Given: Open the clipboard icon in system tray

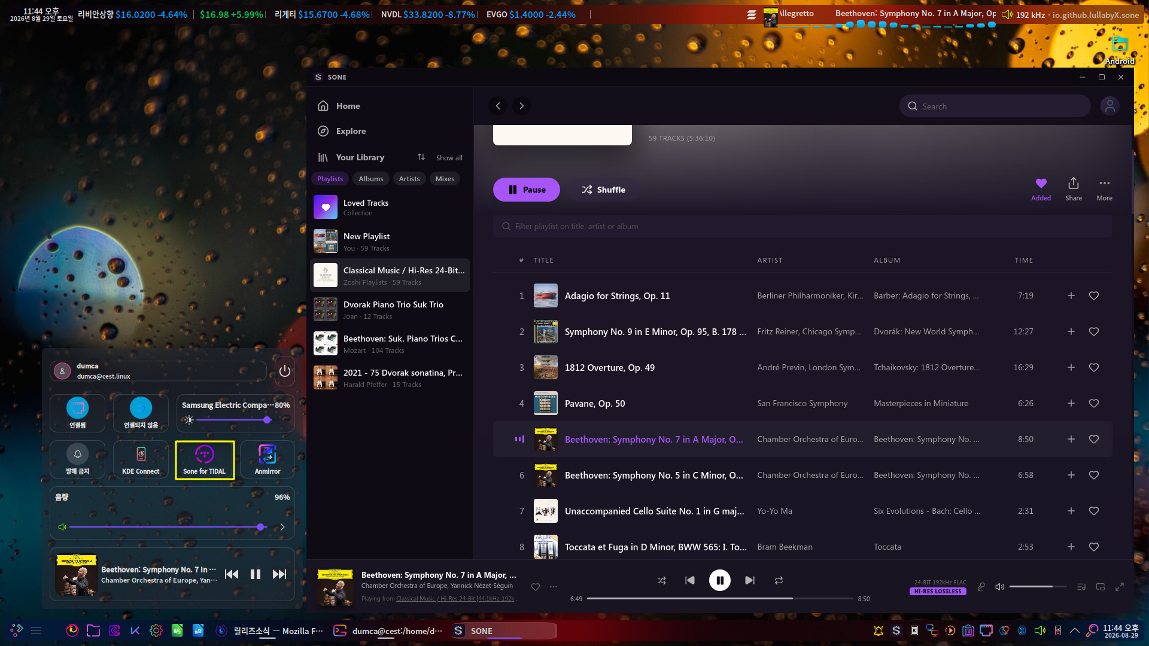Looking at the screenshot, I should click(968, 630).
